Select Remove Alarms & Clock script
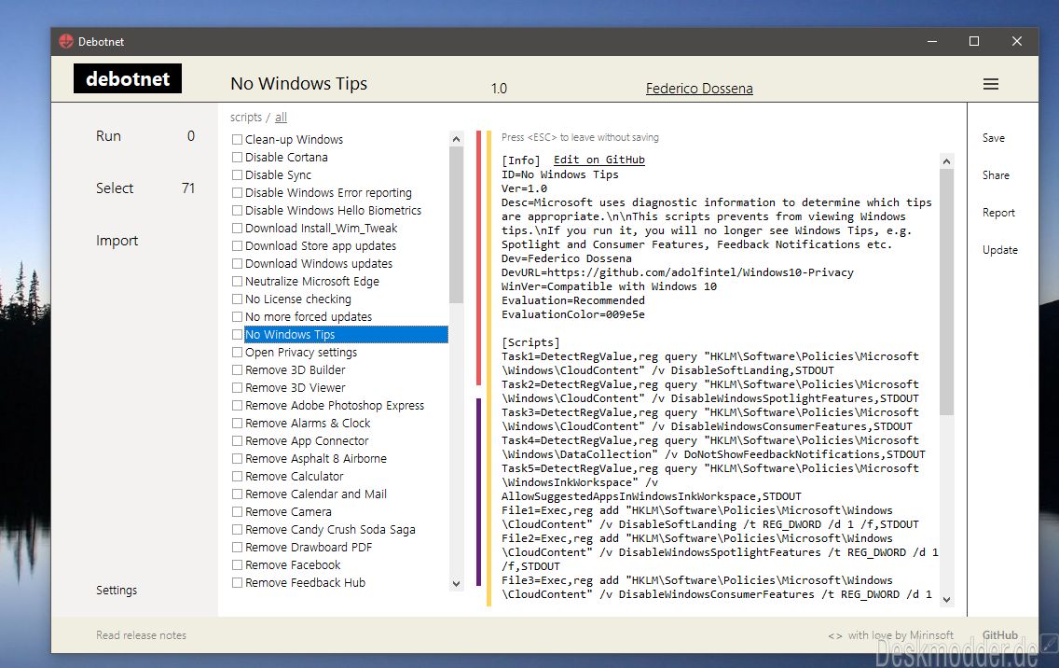 click(308, 424)
